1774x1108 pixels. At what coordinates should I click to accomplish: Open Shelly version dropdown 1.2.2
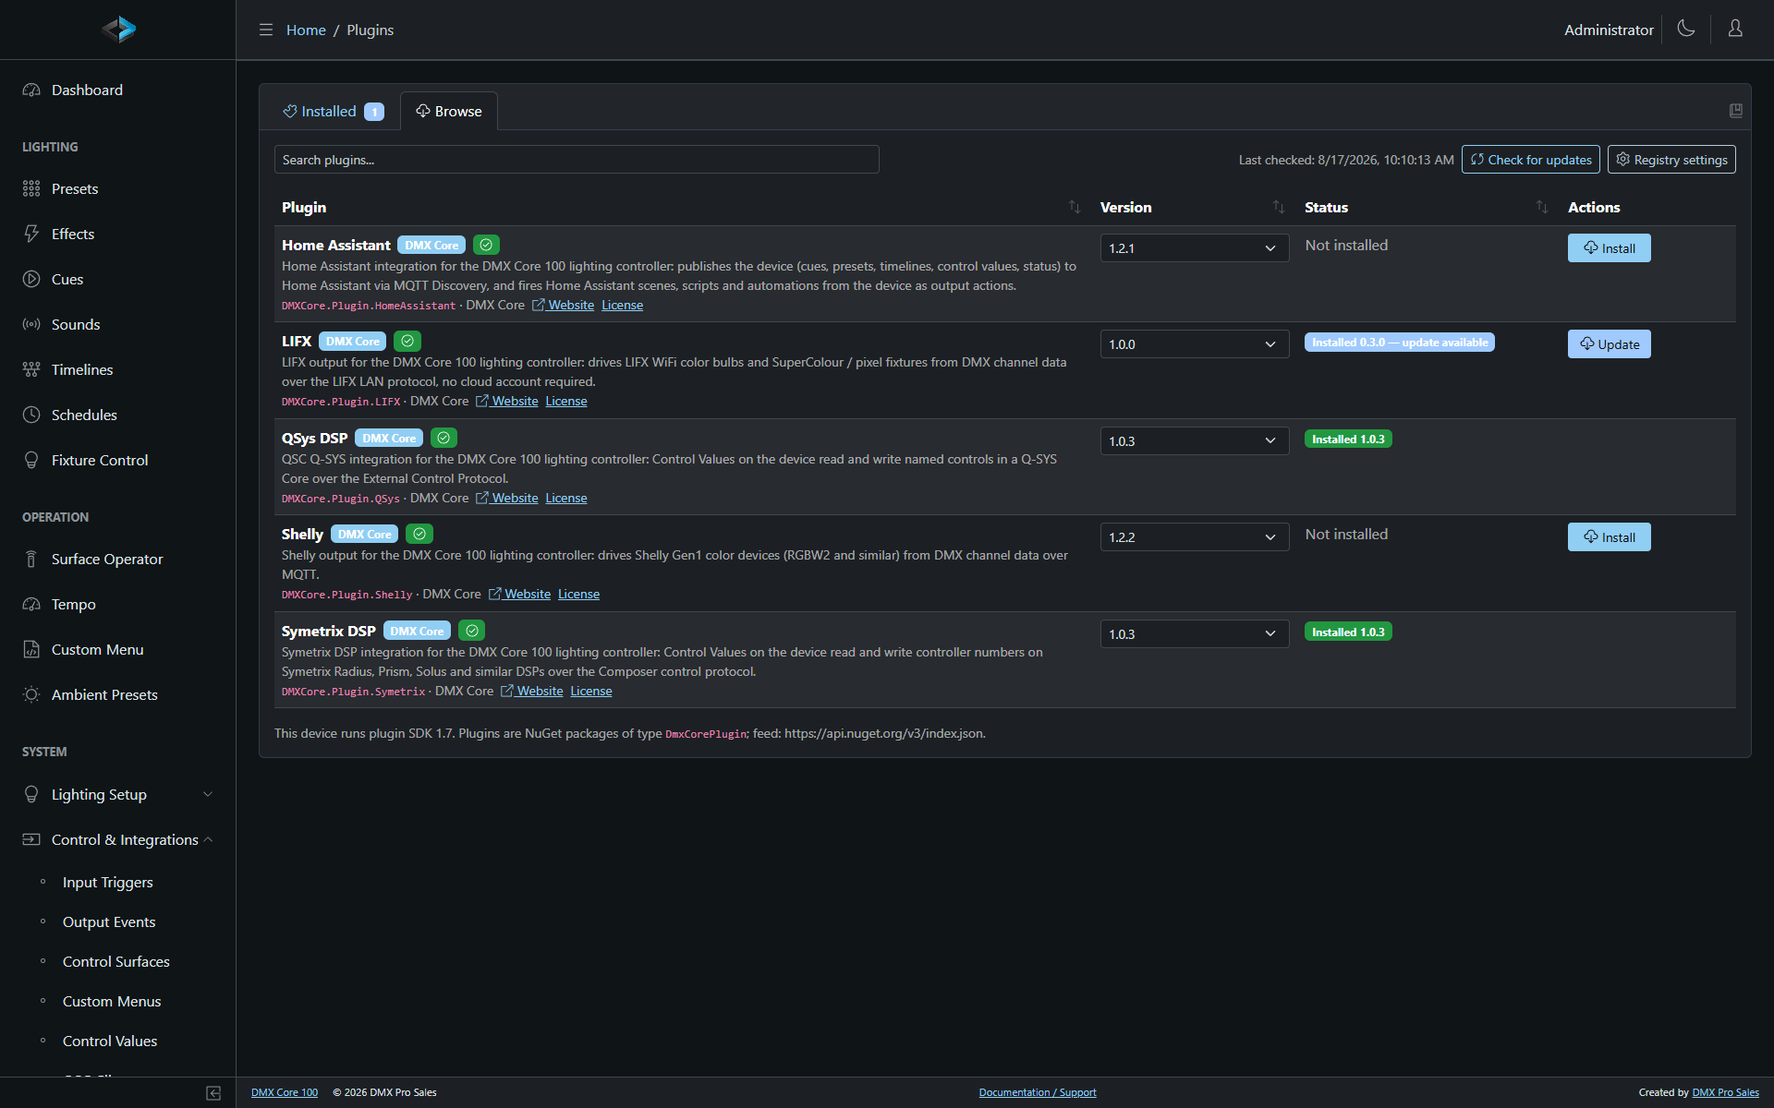pos(1194,536)
